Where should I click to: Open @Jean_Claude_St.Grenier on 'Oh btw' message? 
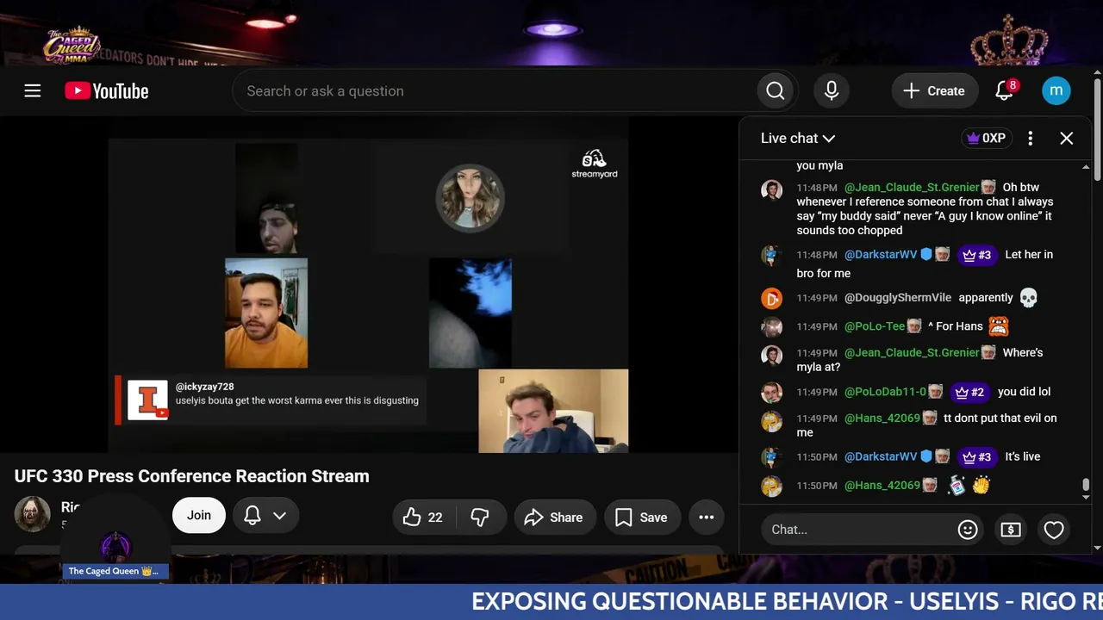(912, 187)
